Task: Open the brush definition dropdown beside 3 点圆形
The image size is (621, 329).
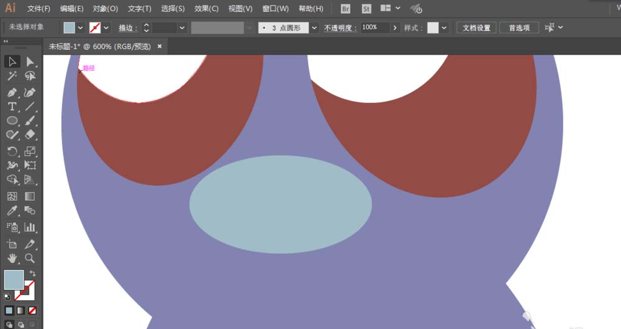Action: (314, 28)
